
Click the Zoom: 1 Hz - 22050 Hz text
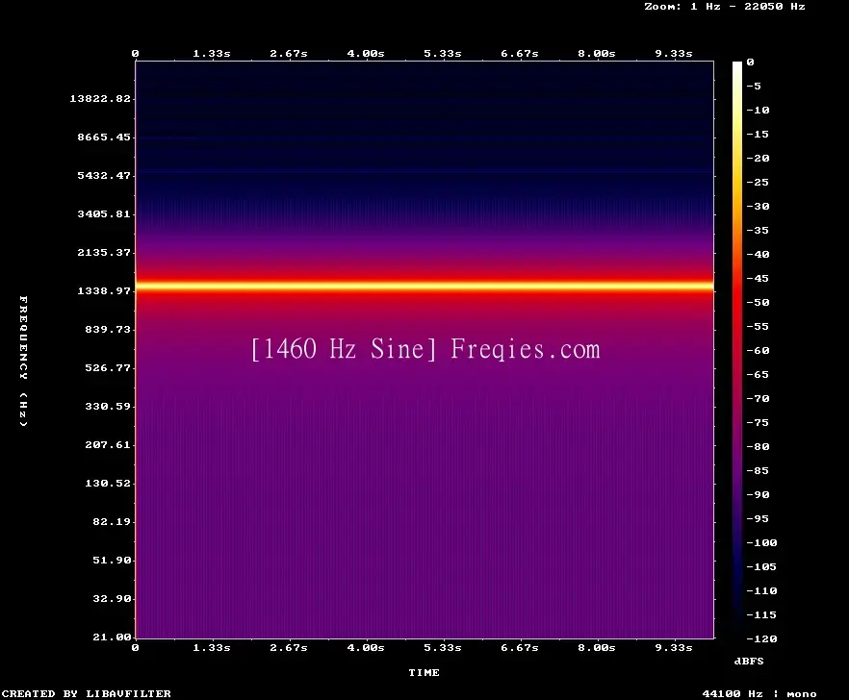pyautogui.click(x=725, y=7)
